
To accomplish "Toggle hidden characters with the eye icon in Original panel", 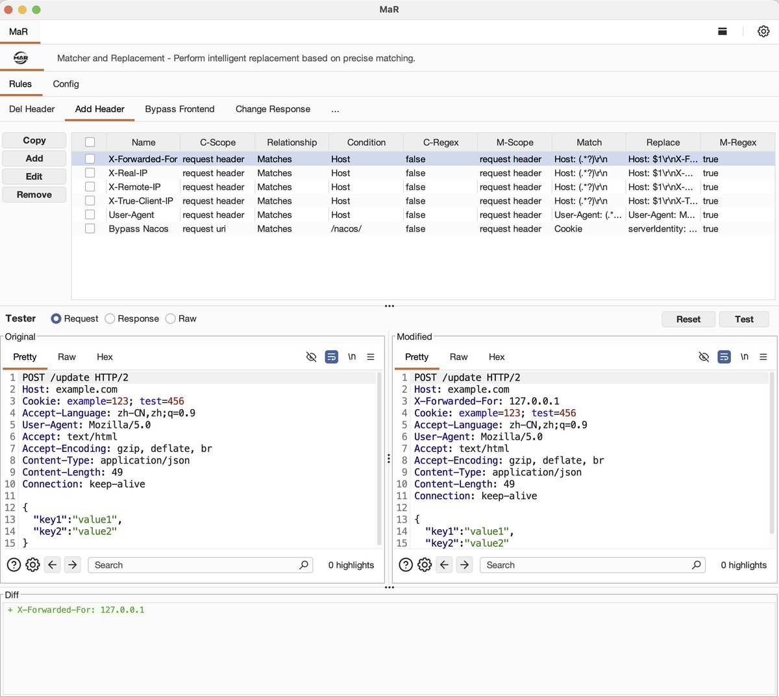I will [x=311, y=357].
